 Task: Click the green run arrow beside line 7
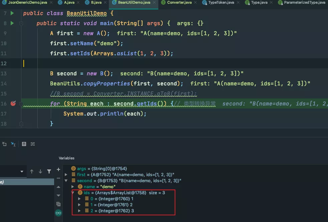tap(12, 13)
